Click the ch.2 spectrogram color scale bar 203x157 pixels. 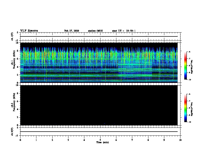pos(186,108)
